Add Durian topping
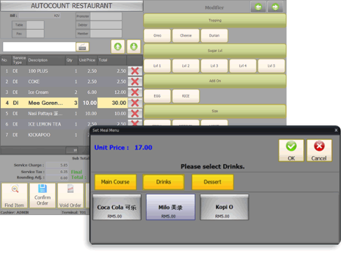 point(214,35)
